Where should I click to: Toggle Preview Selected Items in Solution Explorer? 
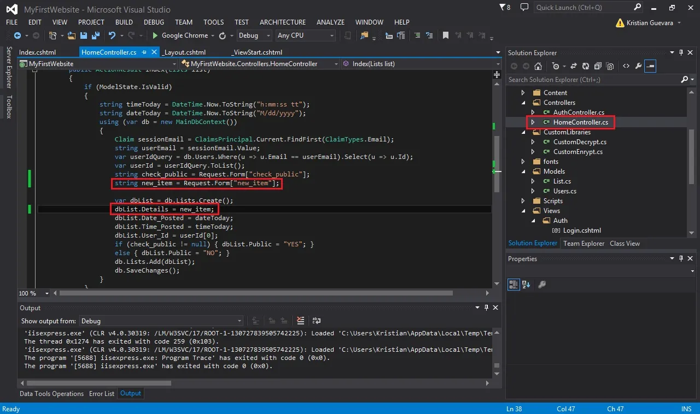coord(650,66)
